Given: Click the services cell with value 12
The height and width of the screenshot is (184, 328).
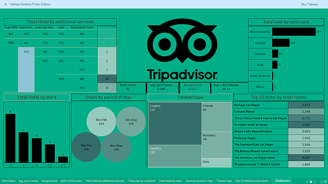Looking at the screenshot, I should coord(107,79).
